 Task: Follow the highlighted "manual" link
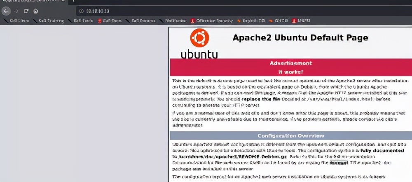click(x=339, y=163)
